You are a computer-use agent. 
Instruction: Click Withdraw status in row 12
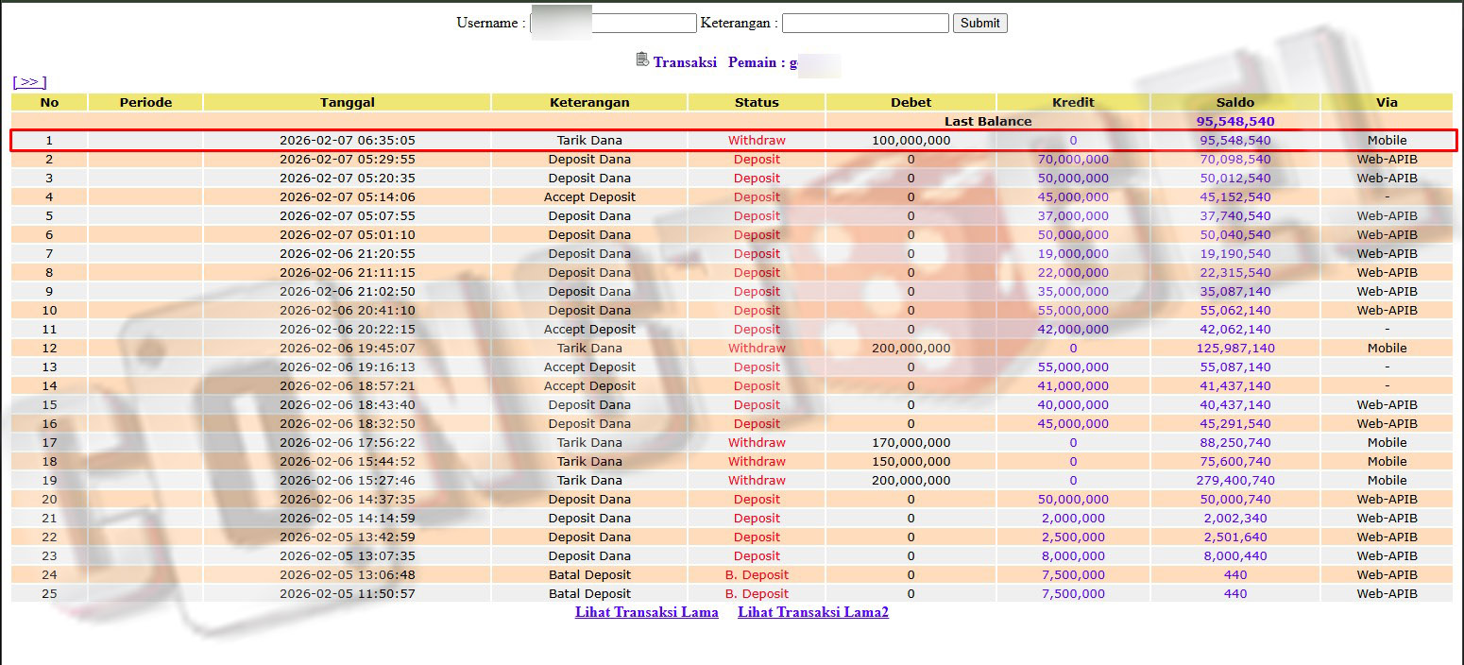pyautogui.click(x=756, y=348)
